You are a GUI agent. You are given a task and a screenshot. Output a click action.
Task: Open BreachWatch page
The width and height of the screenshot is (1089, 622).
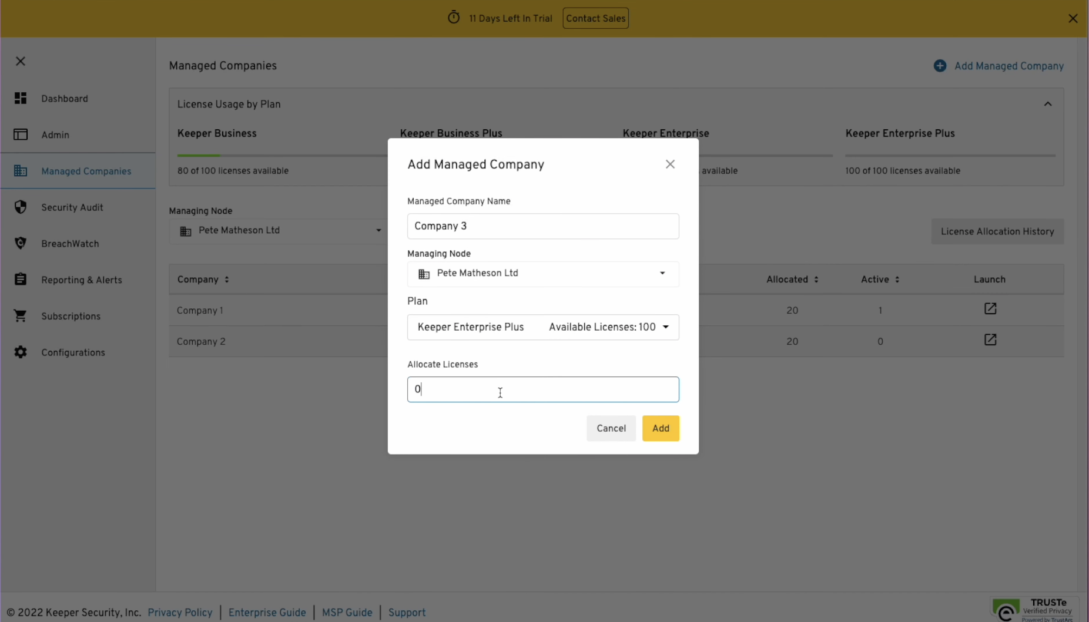[70, 244]
